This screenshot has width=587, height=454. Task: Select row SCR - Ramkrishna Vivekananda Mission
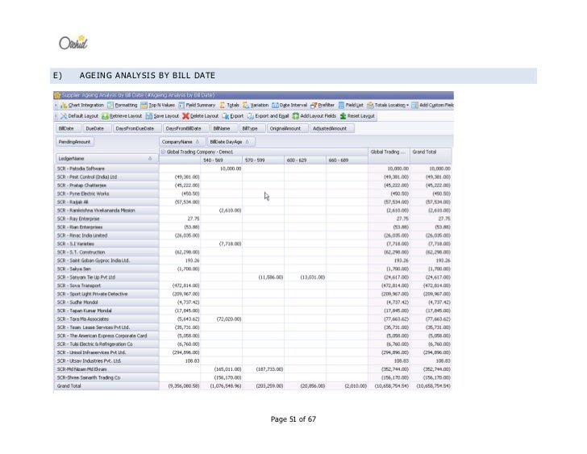pos(106,210)
